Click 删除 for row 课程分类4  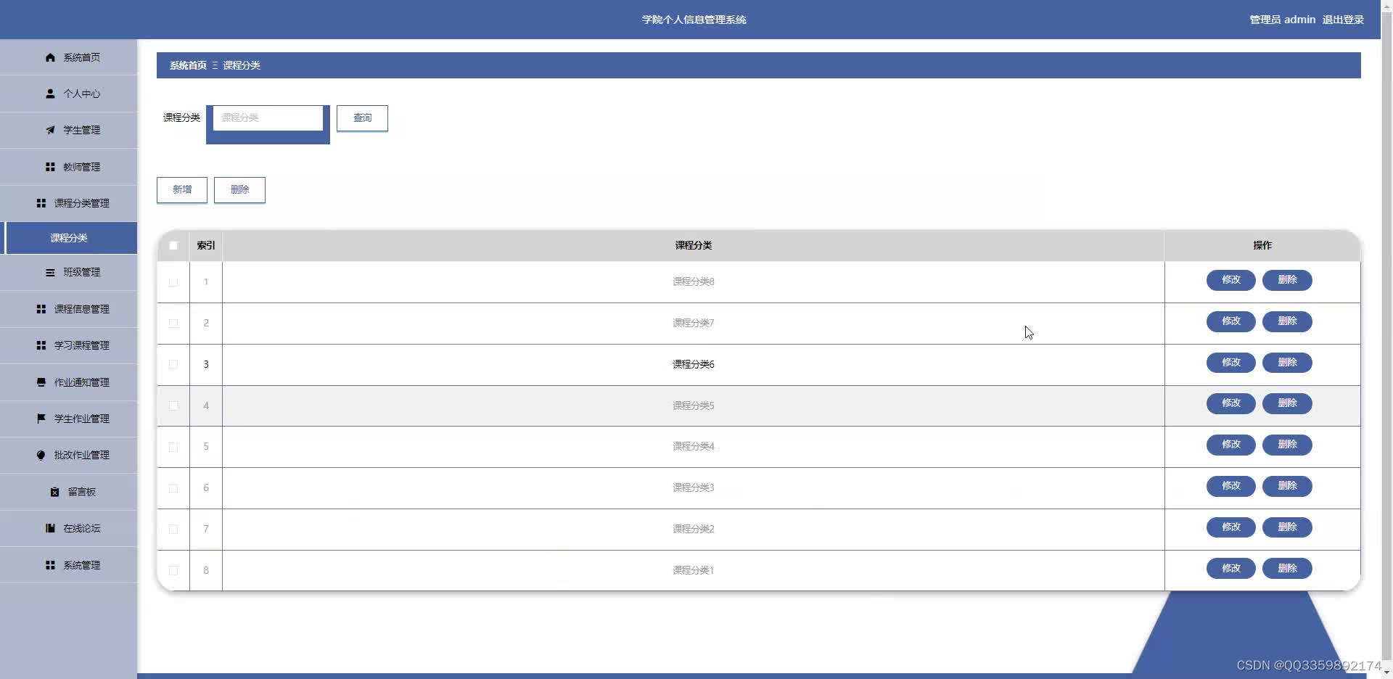tap(1287, 445)
